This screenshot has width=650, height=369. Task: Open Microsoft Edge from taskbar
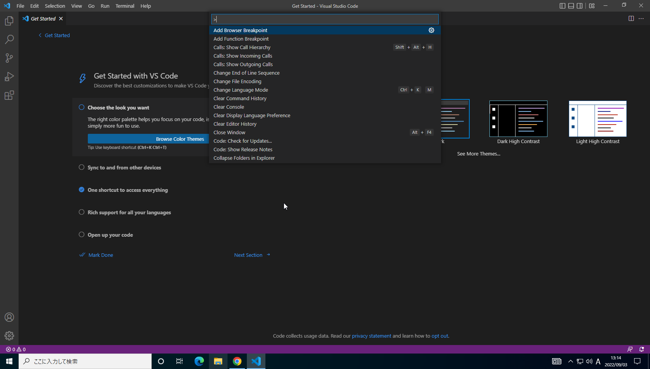199,361
